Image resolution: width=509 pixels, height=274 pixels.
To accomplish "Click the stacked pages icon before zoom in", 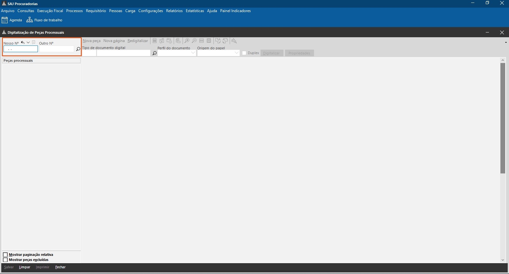I will click(178, 41).
